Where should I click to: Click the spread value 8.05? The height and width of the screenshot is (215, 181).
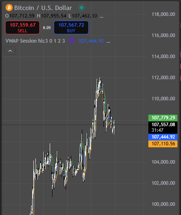click(x=47, y=28)
